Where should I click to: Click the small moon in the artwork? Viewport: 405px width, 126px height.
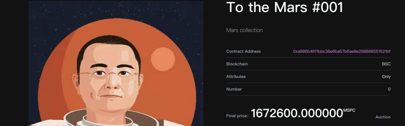tap(163, 59)
